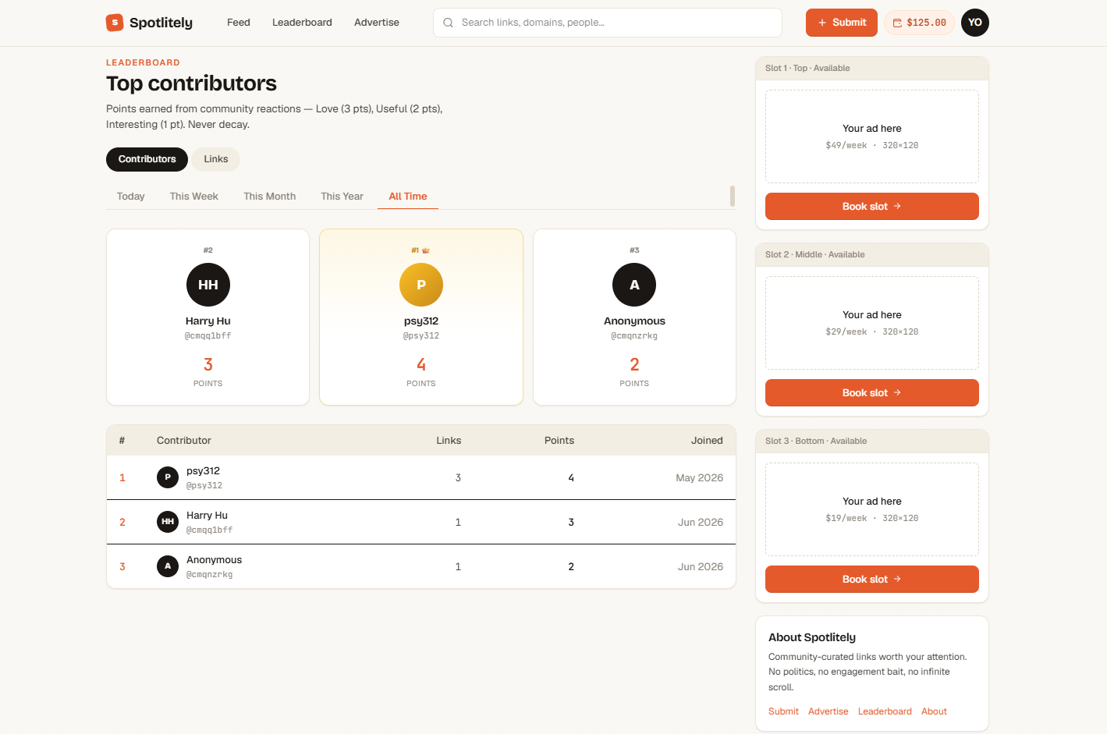Click the 'Slot 3 · Bottom · Available' label
Viewport: 1107px width, 734px height.
point(816,441)
